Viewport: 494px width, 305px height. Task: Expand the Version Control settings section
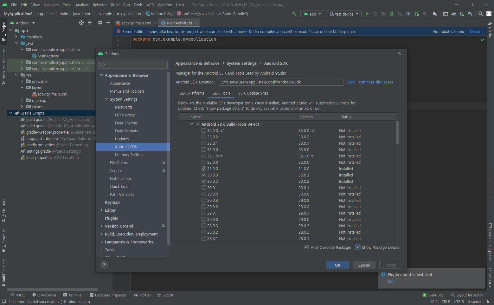coord(101,226)
